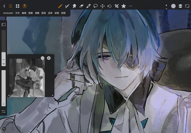Open 滤镜 menu

click(57, 13)
